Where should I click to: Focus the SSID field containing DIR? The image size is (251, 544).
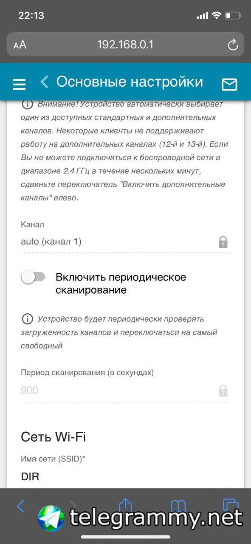coord(125,477)
